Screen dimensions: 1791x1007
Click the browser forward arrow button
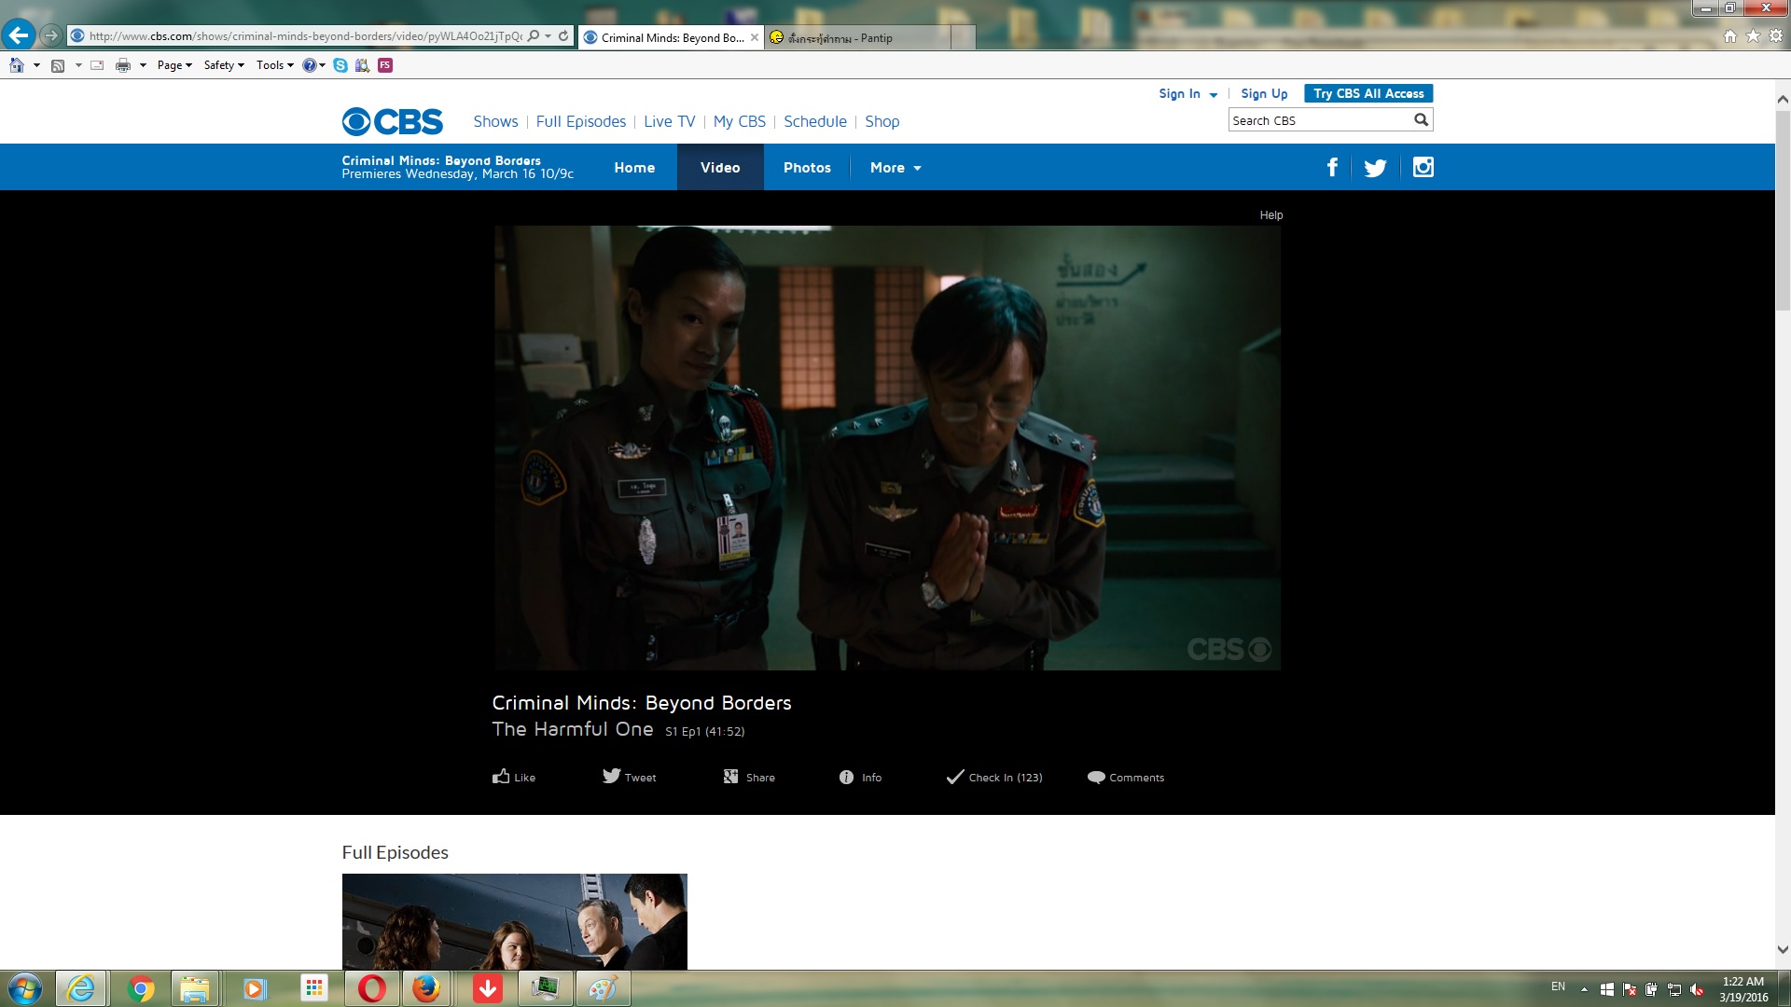(x=51, y=36)
